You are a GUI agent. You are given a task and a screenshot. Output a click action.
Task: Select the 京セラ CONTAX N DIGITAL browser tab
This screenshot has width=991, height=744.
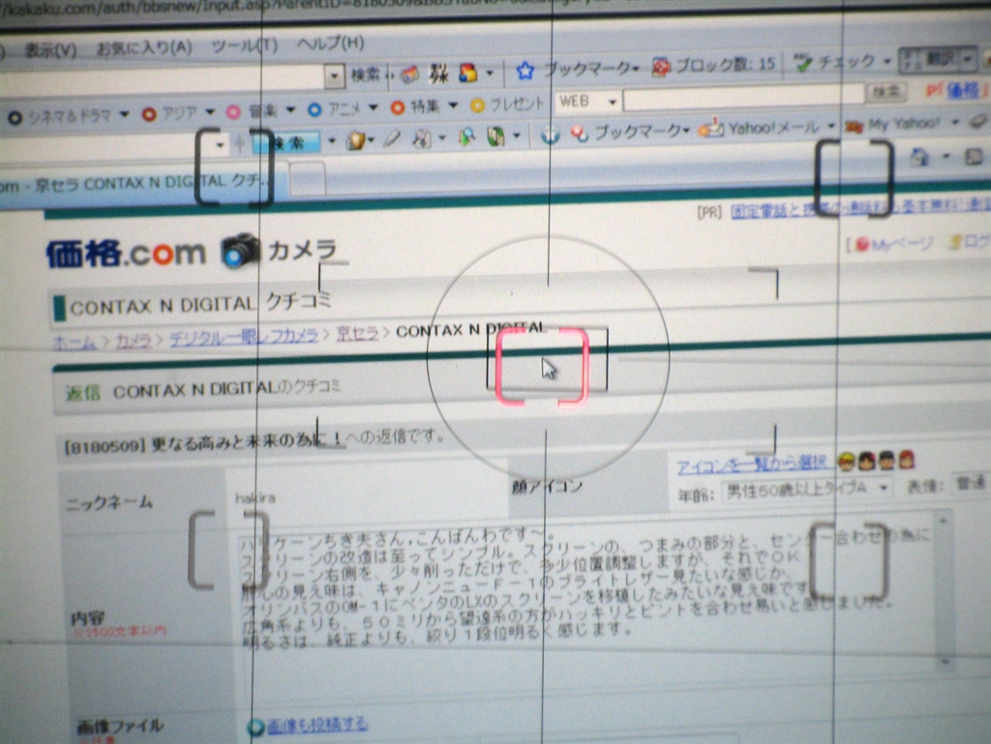[x=139, y=183]
